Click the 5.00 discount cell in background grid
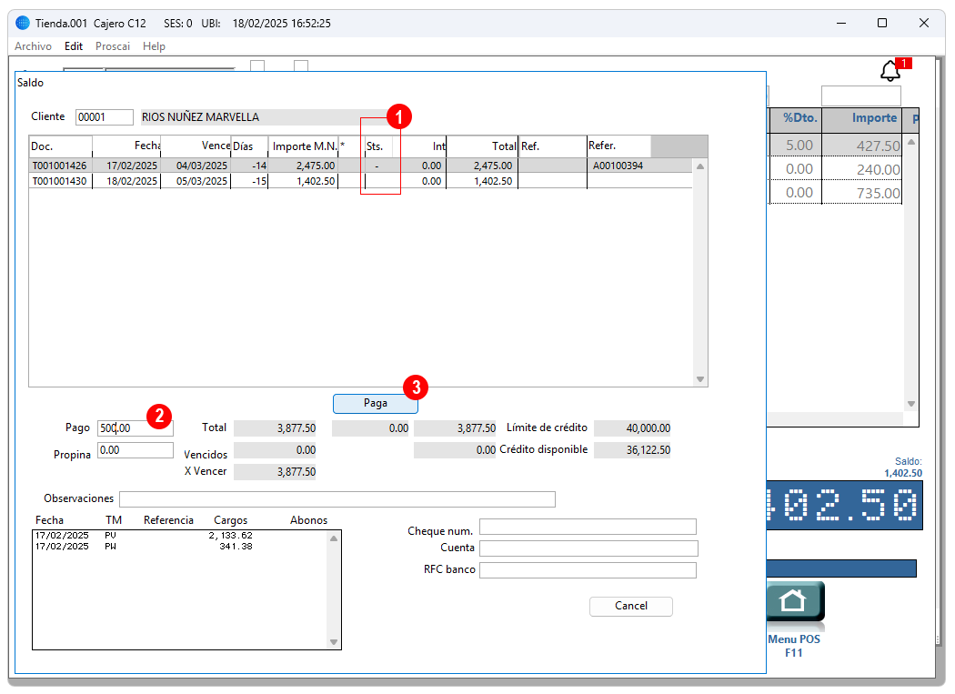 point(799,146)
